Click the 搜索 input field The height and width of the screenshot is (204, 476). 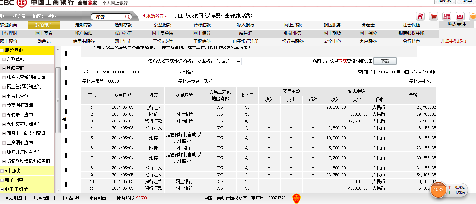coord(107,17)
